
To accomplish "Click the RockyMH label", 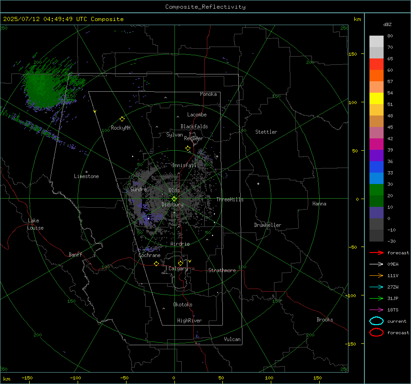I will 121,128.
